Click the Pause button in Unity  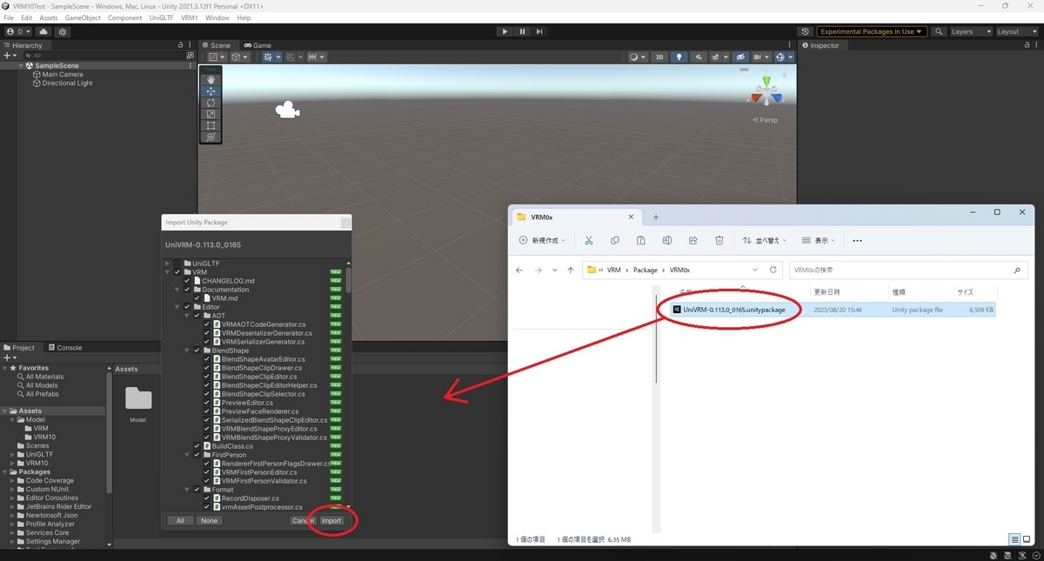point(522,31)
